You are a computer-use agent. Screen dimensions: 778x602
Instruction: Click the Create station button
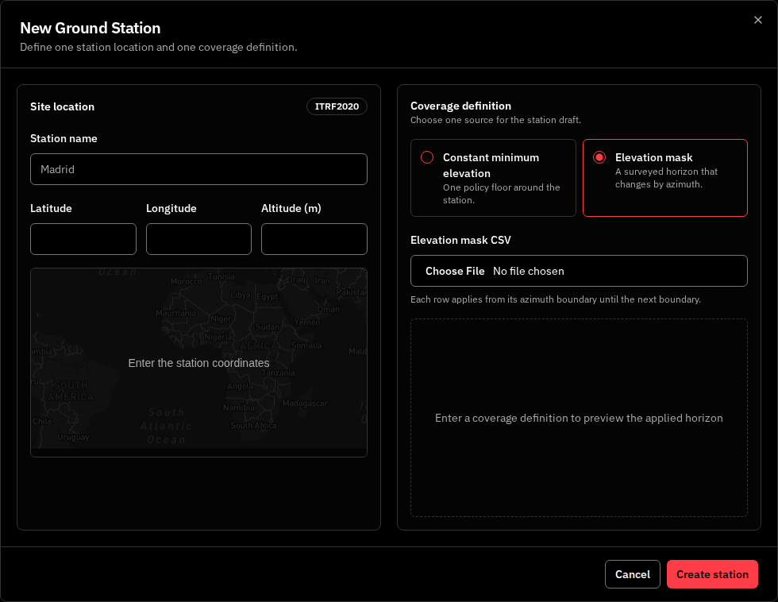[x=712, y=574]
